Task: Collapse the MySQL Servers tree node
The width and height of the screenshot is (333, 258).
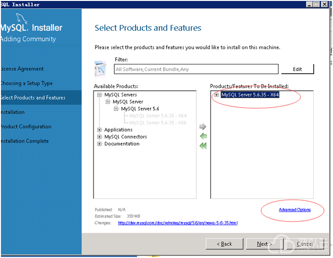Action: 99,95
